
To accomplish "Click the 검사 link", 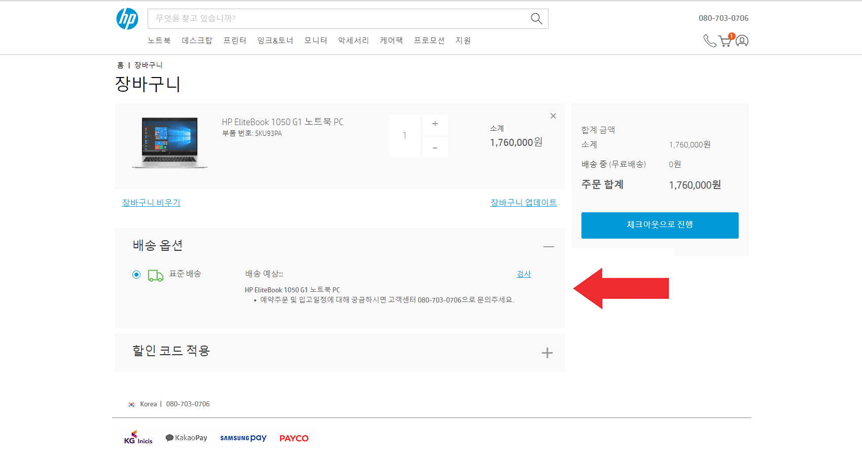I will (x=524, y=274).
